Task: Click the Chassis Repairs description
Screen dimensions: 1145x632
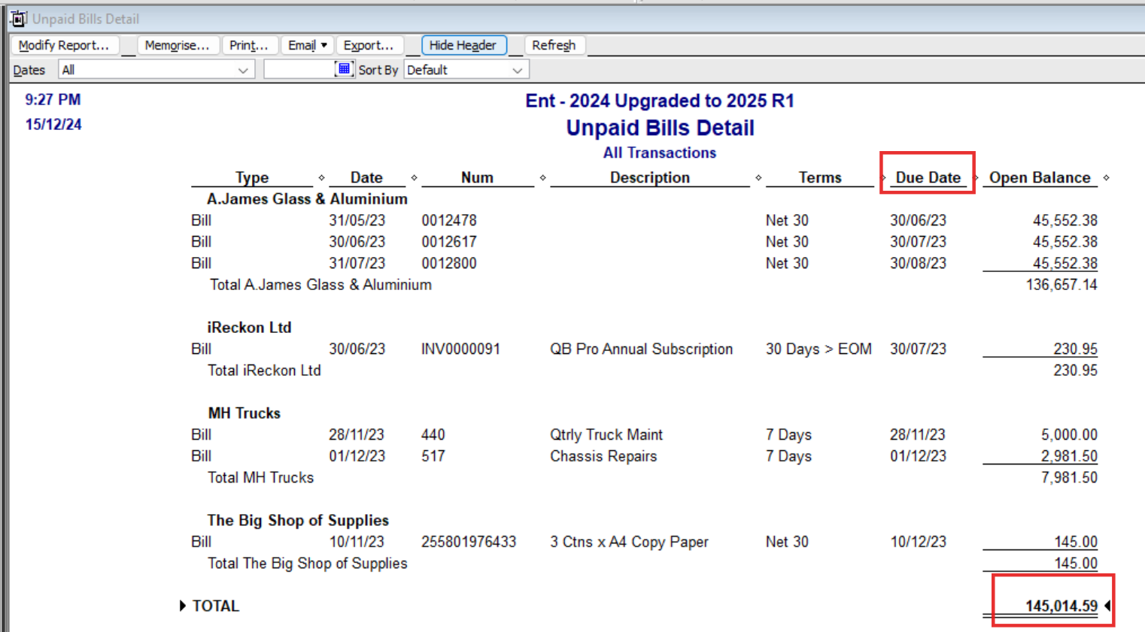Action: [603, 456]
